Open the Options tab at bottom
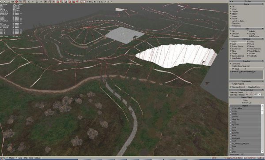The width and height of the screenshot is (265, 160). click(x=3, y=158)
